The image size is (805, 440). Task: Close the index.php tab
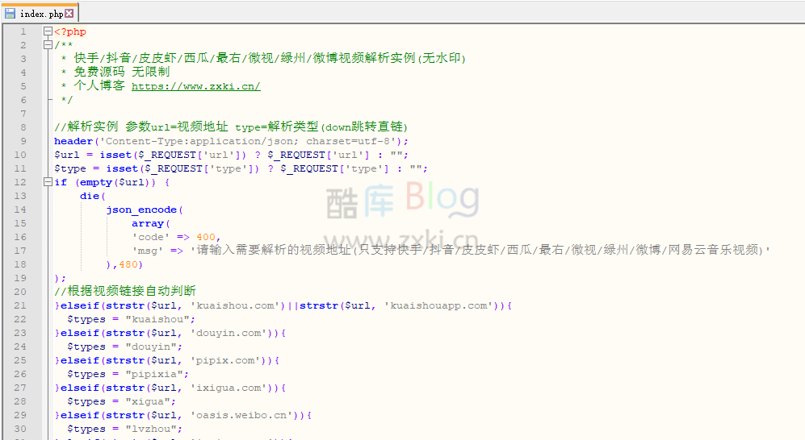click(69, 14)
